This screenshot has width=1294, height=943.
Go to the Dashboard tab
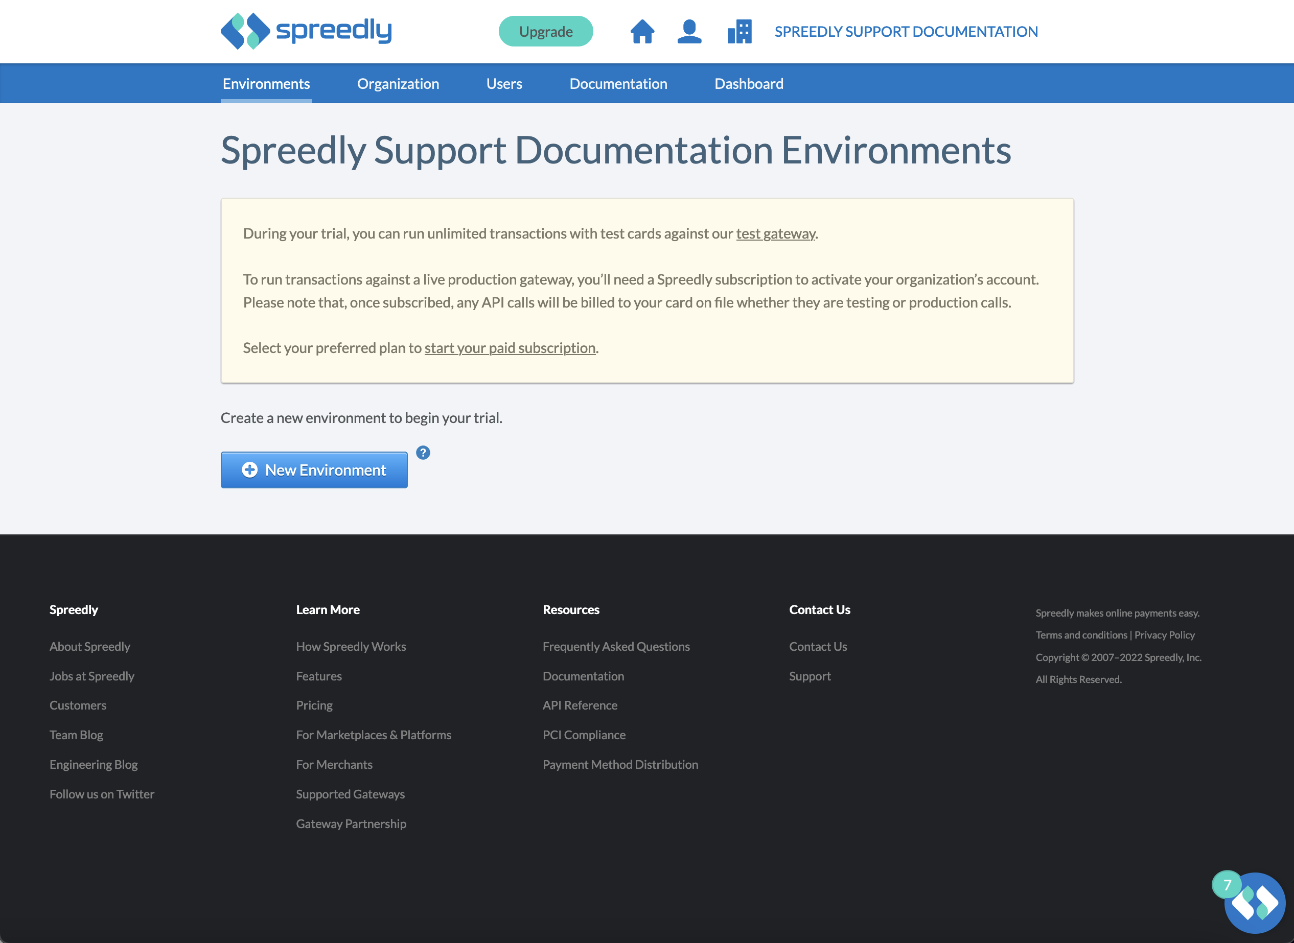point(749,84)
